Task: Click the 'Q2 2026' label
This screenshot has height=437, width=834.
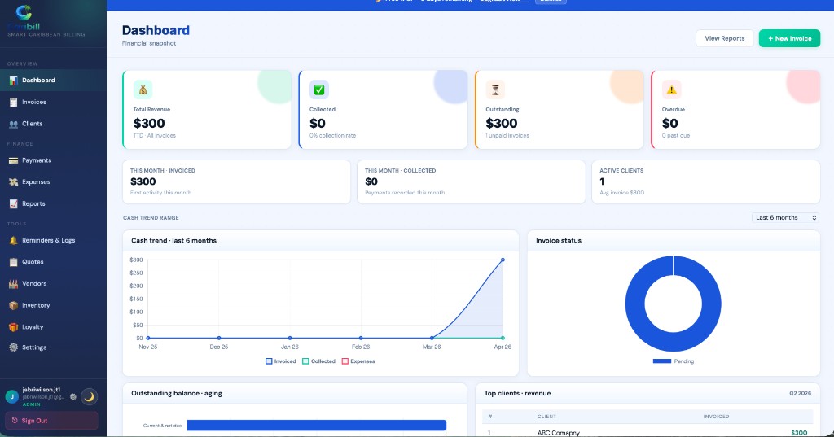Action: coord(800,393)
